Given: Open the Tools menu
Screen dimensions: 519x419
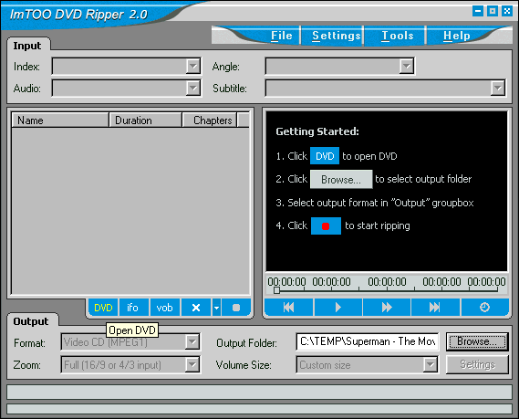Looking at the screenshot, I should [397, 36].
